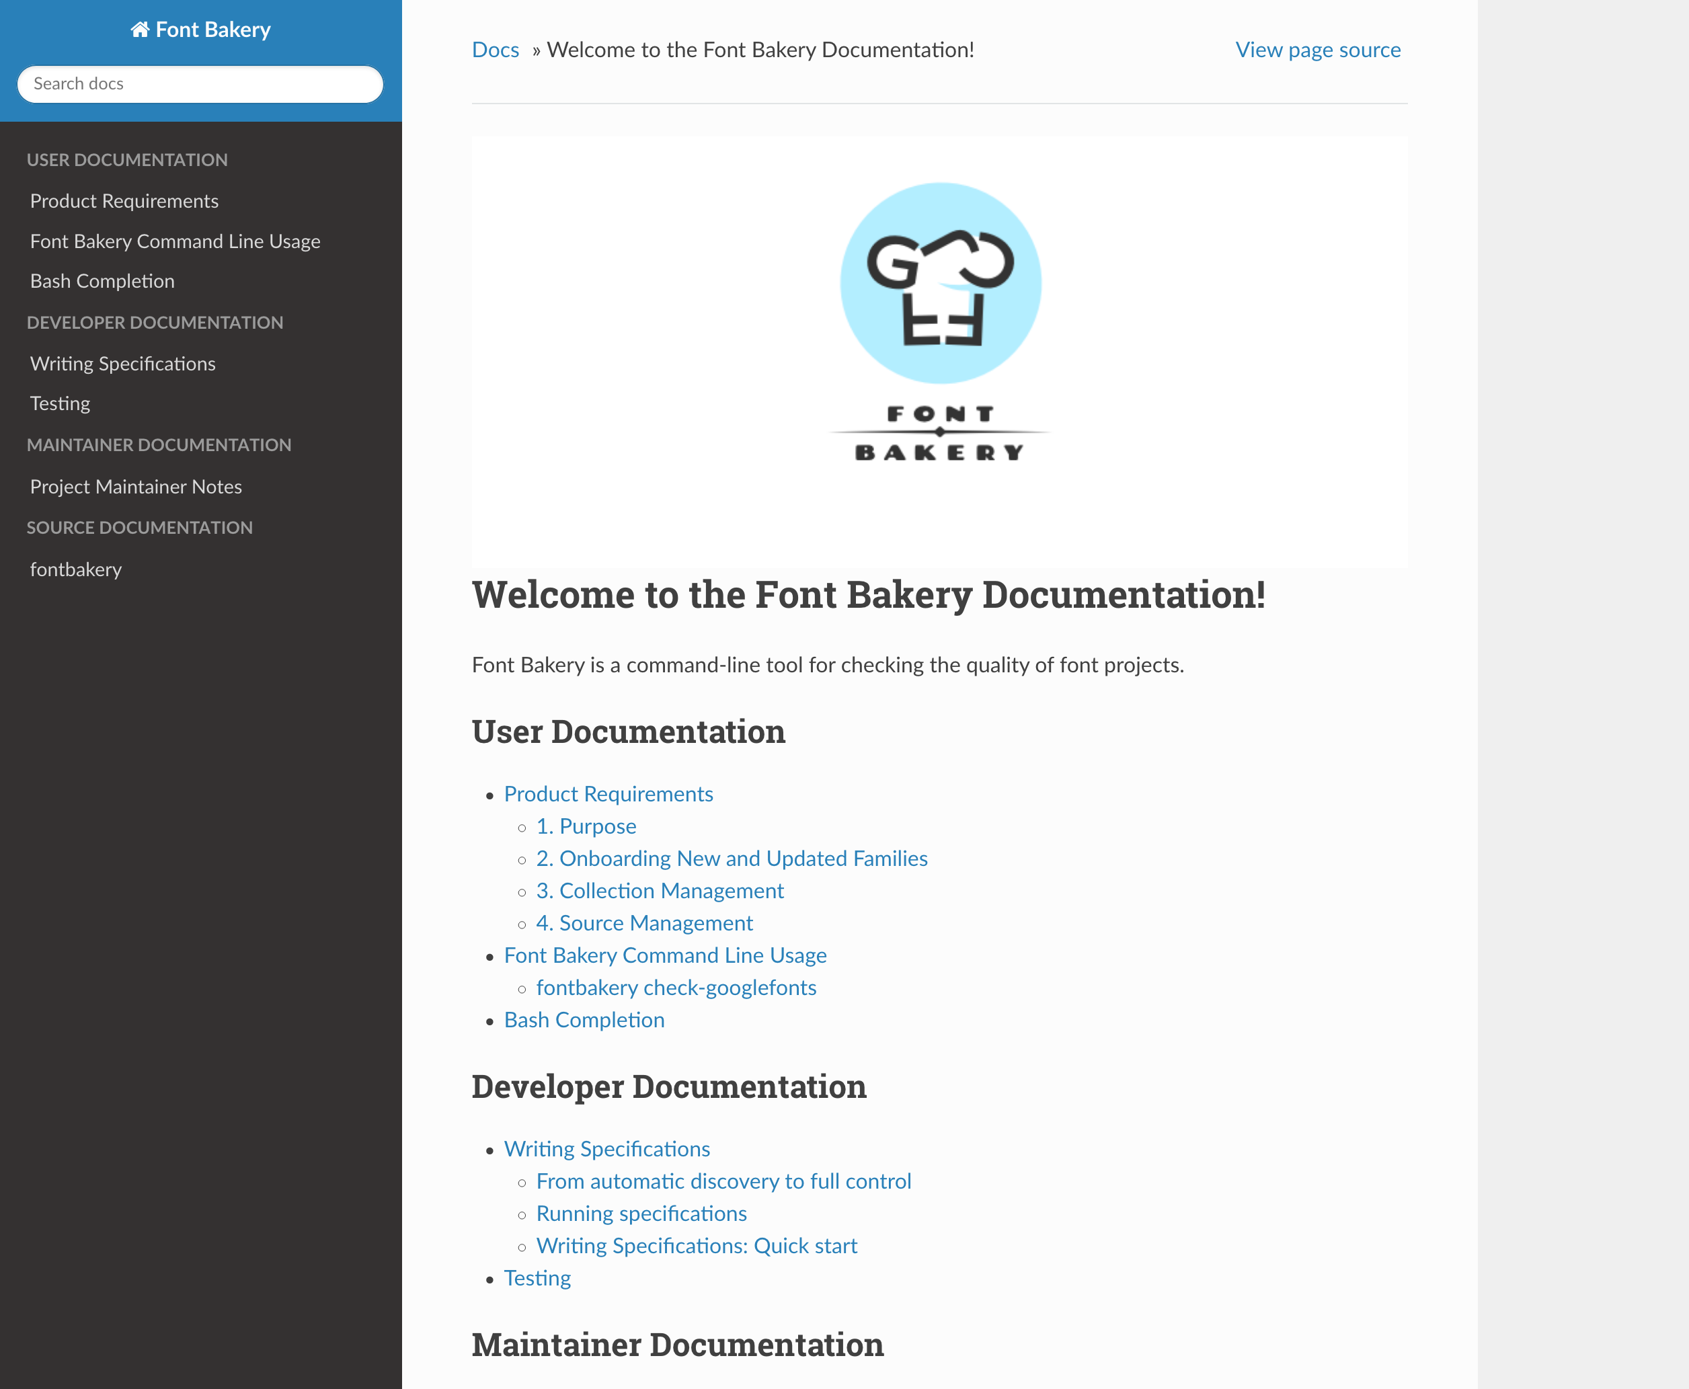The width and height of the screenshot is (1689, 1389).
Task: Select Font Bakery Command Line Usage in sidebar
Action: pyautogui.click(x=175, y=241)
